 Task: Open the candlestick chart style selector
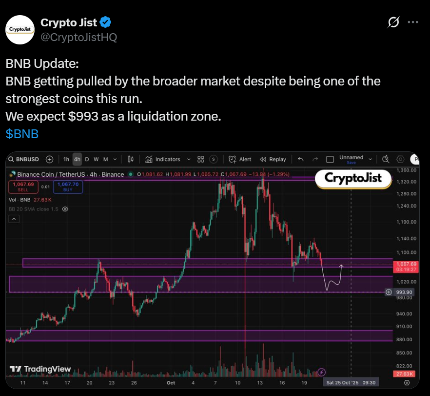tap(130, 159)
